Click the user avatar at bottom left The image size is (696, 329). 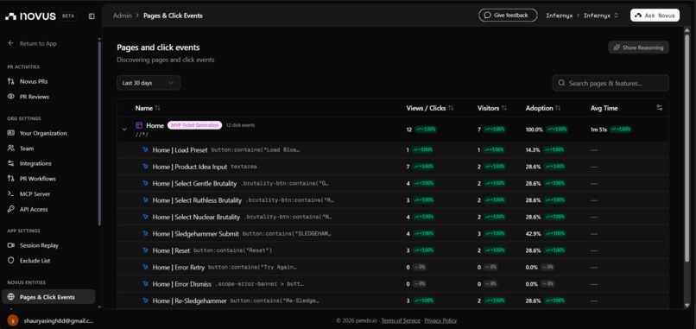13,320
